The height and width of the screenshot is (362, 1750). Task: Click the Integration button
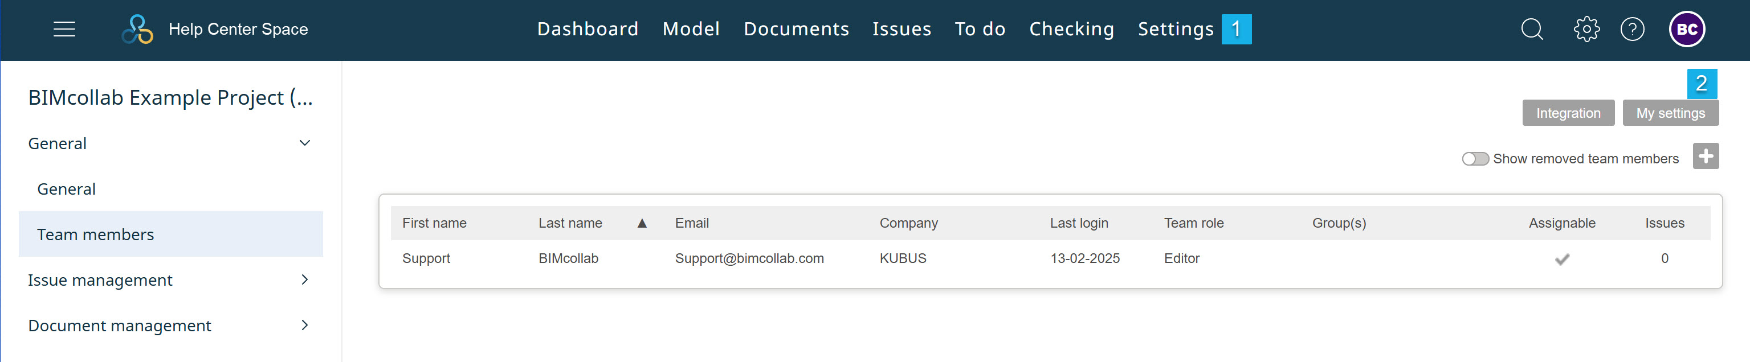click(1568, 113)
